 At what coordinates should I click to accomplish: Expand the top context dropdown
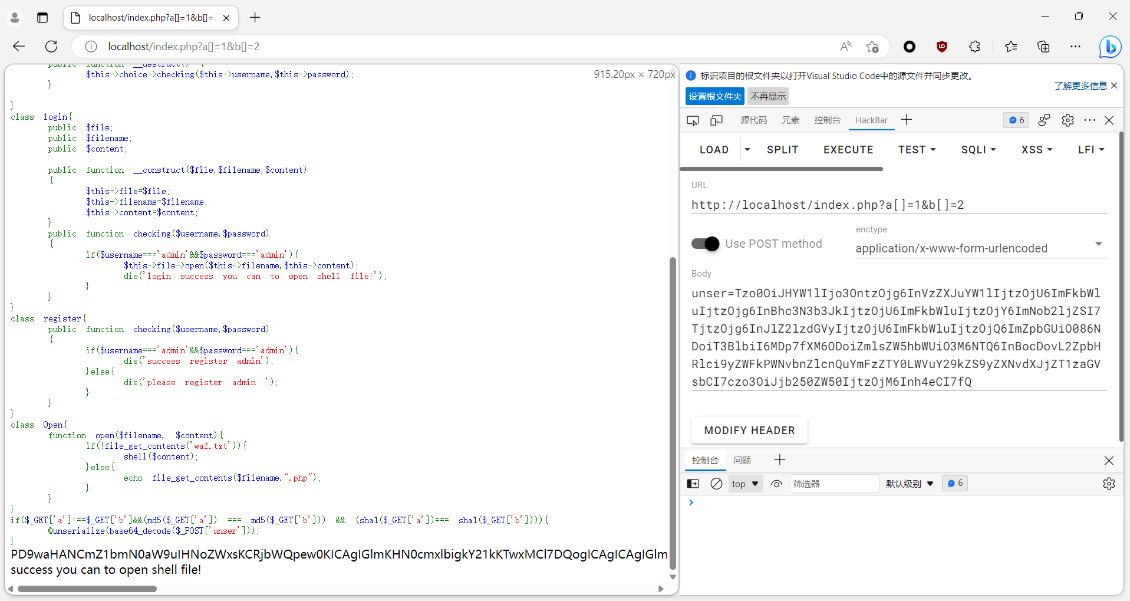point(745,484)
